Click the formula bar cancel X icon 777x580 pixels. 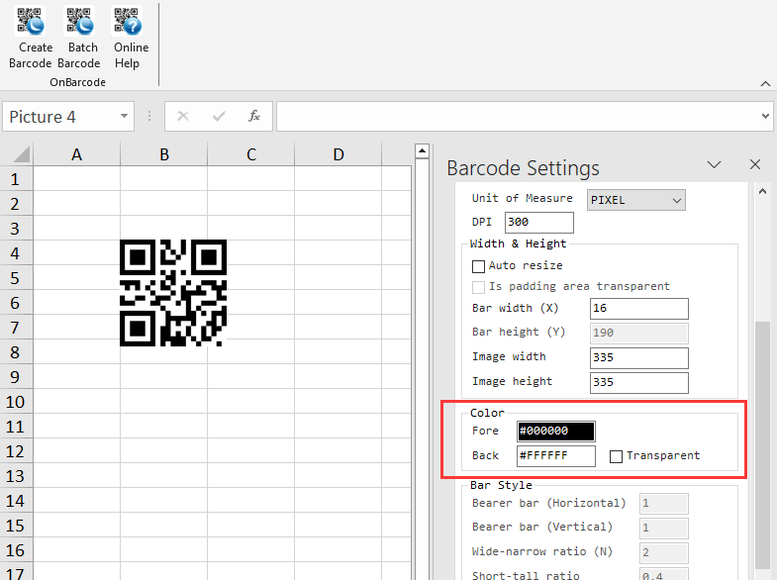click(x=183, y=117)
